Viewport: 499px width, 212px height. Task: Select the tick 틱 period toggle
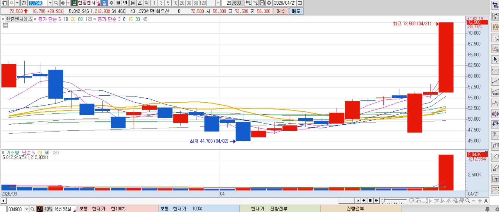147,3
